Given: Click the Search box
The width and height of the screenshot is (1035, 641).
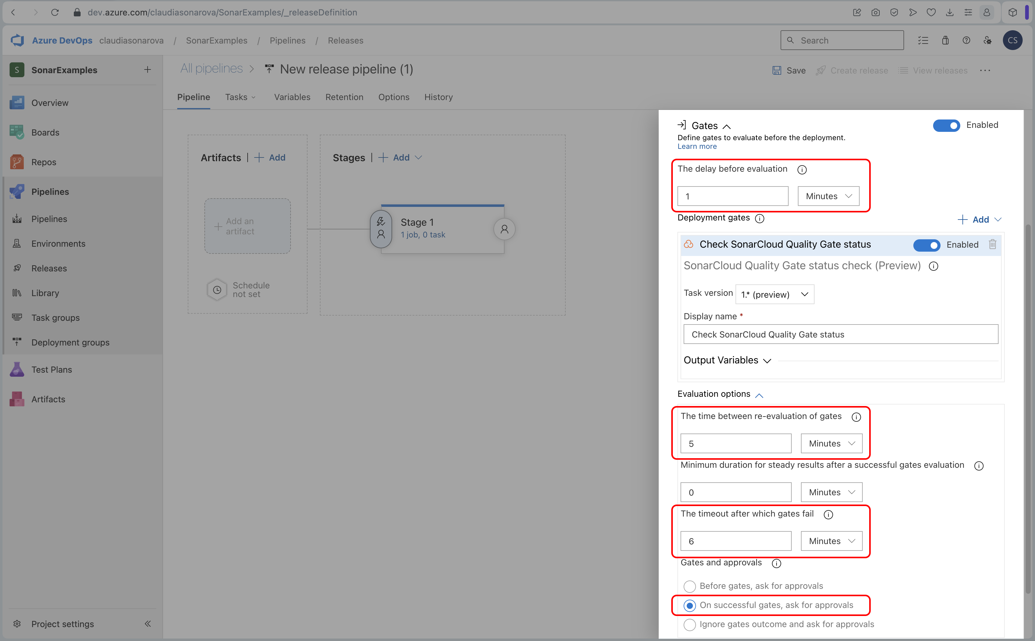Looking at the screenshot, I should pyautogui.click(x=842, y=40).
